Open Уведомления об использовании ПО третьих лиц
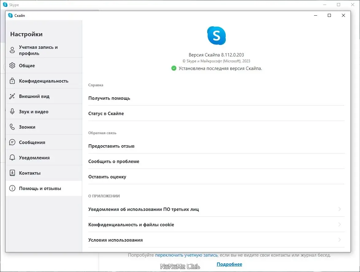 216,209
